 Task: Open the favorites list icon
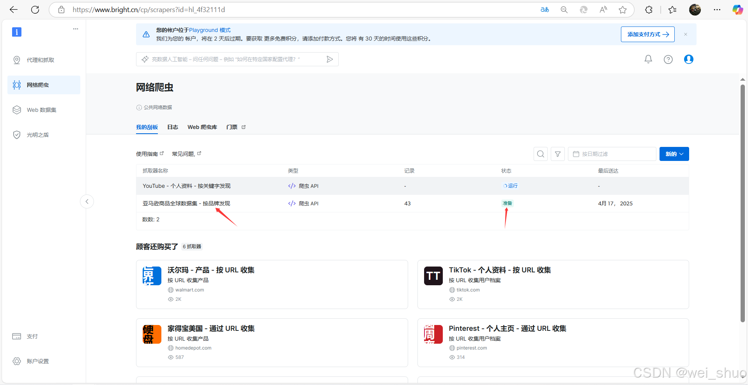point(672,10)
